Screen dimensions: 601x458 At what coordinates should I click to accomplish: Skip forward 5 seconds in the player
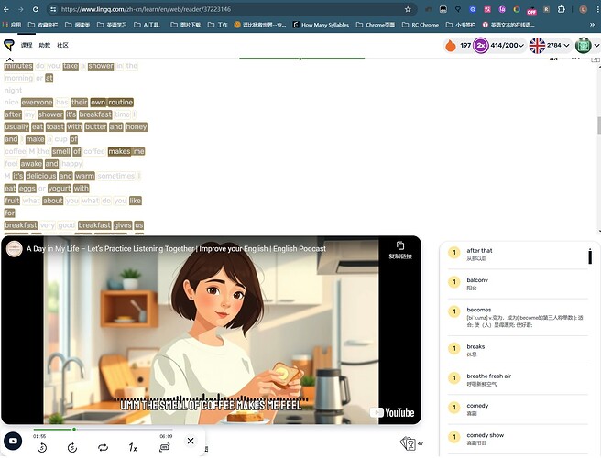pos(72,447)
